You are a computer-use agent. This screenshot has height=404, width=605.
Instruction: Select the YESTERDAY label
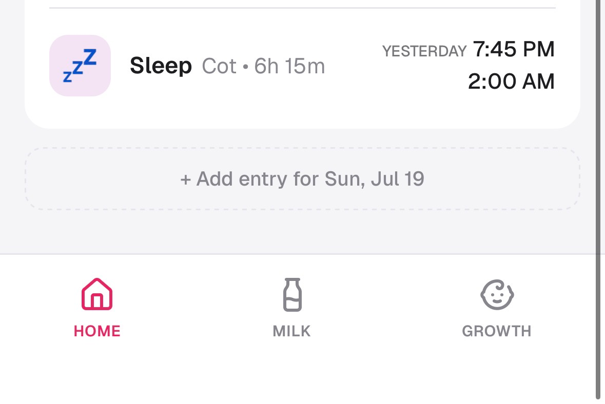424,51
